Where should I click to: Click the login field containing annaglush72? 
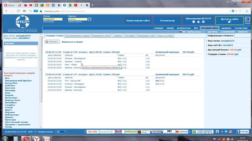(52, 19)
